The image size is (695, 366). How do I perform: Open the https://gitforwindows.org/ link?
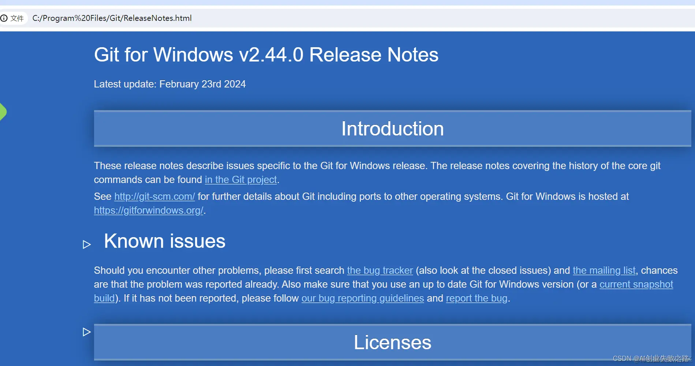149,210
